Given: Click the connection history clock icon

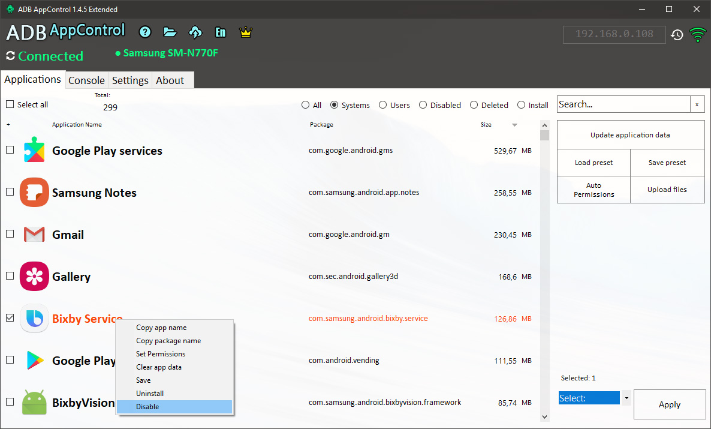Looking at the screenshot, I should (677, 35).
